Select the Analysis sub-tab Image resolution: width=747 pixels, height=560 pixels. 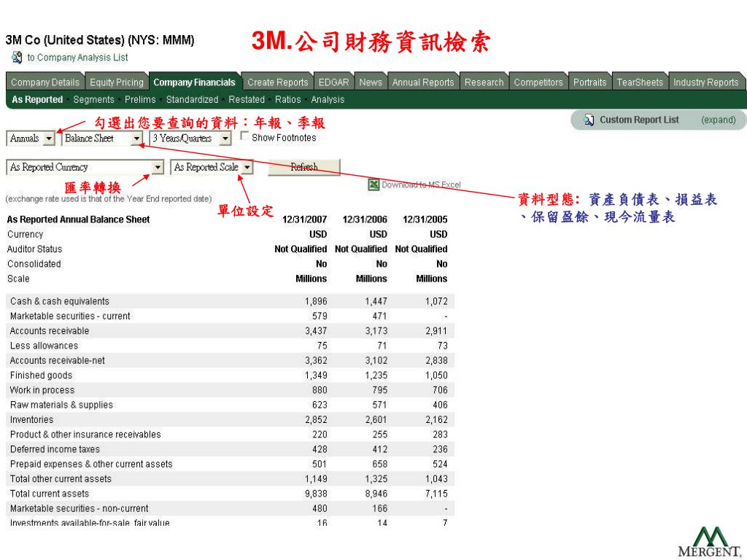328,99
